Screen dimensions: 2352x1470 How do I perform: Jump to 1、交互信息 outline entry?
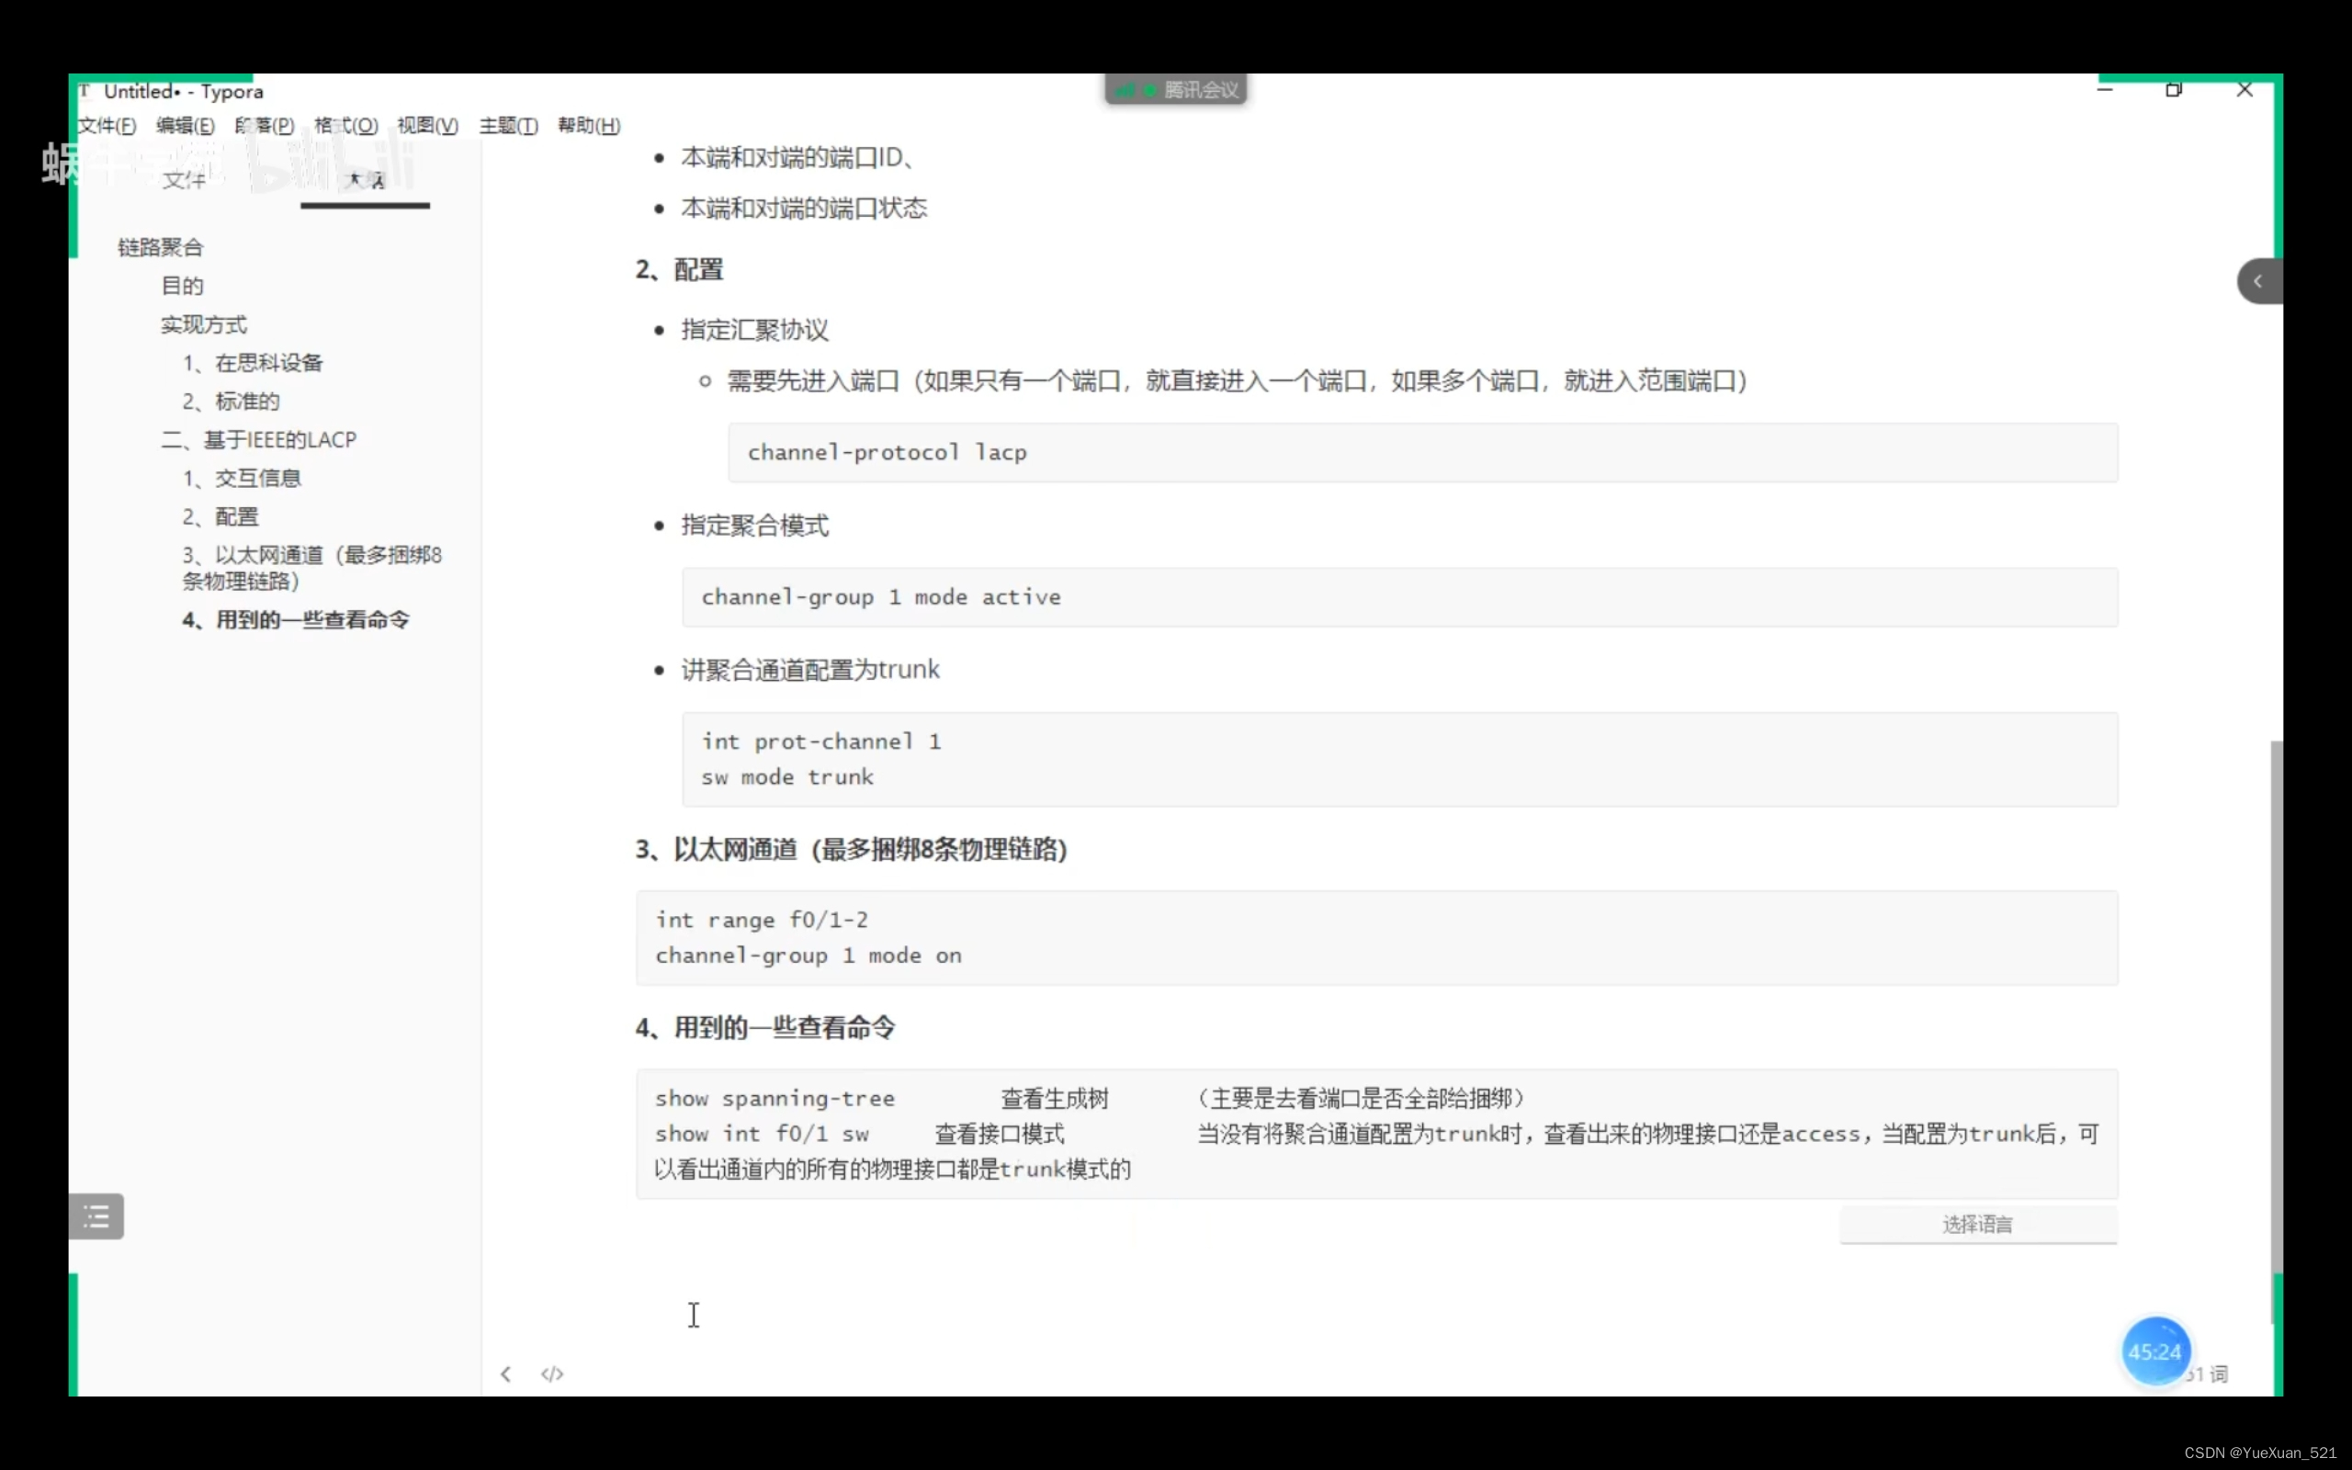[242, 478]
